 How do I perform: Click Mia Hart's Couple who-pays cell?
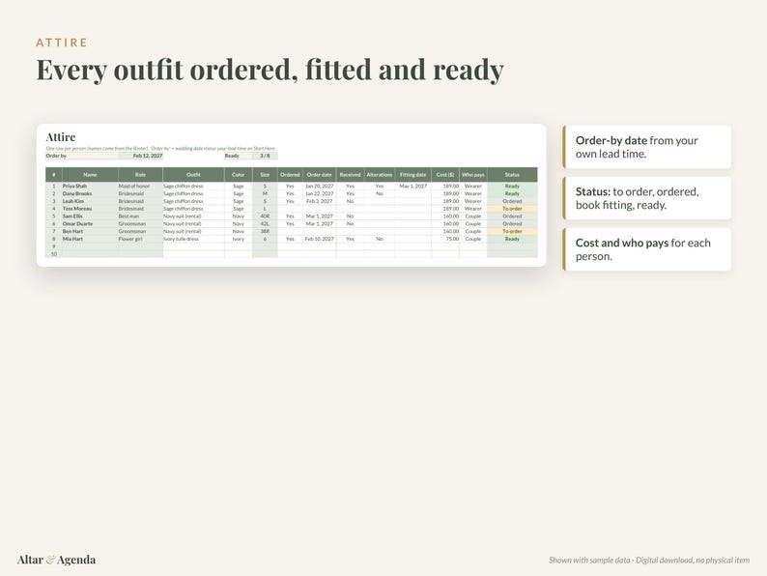473,239
